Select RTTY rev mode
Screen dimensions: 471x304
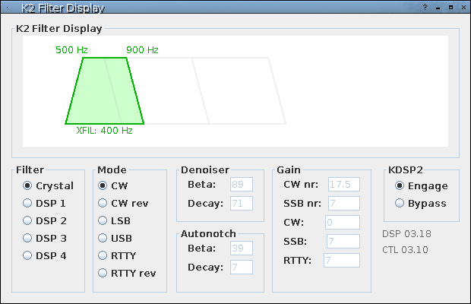point(103,273)
